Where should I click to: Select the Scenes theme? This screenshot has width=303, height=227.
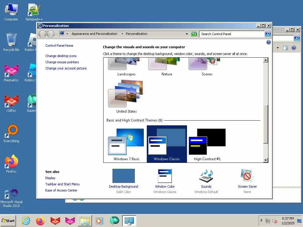(207, 67)
